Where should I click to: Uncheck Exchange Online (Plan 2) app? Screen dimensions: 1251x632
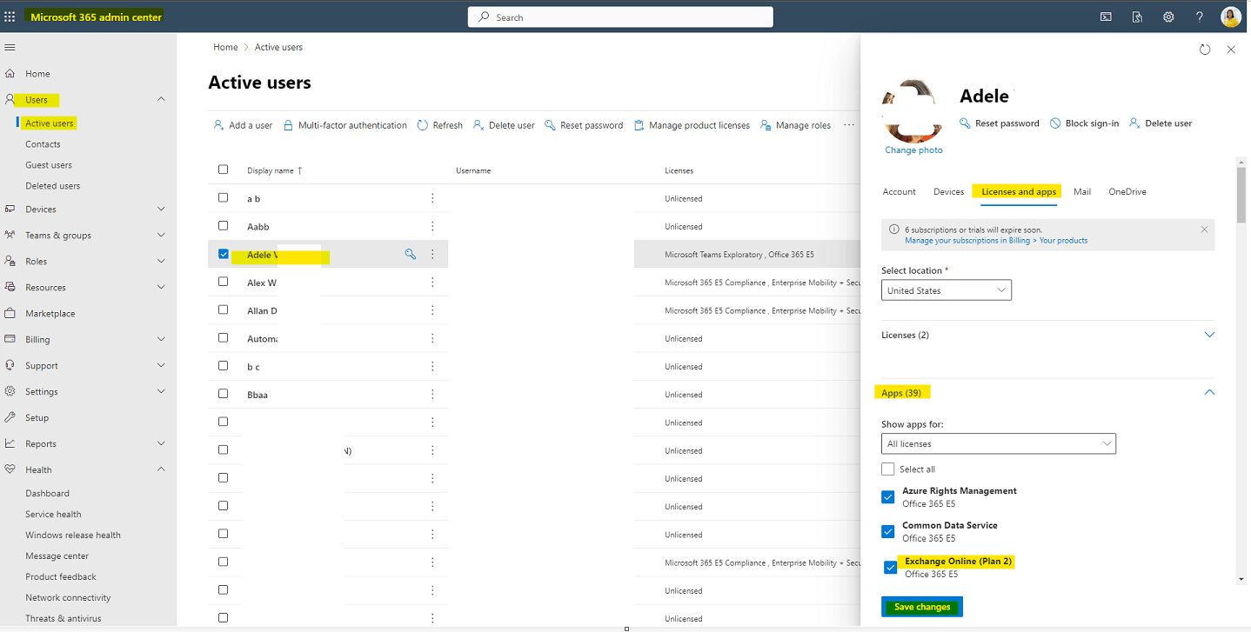890,568
